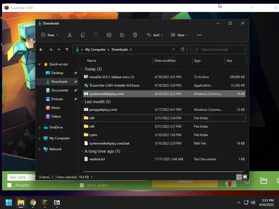Switch to large thumbnails view icon in status bar
279x209 pixels.
245,177
